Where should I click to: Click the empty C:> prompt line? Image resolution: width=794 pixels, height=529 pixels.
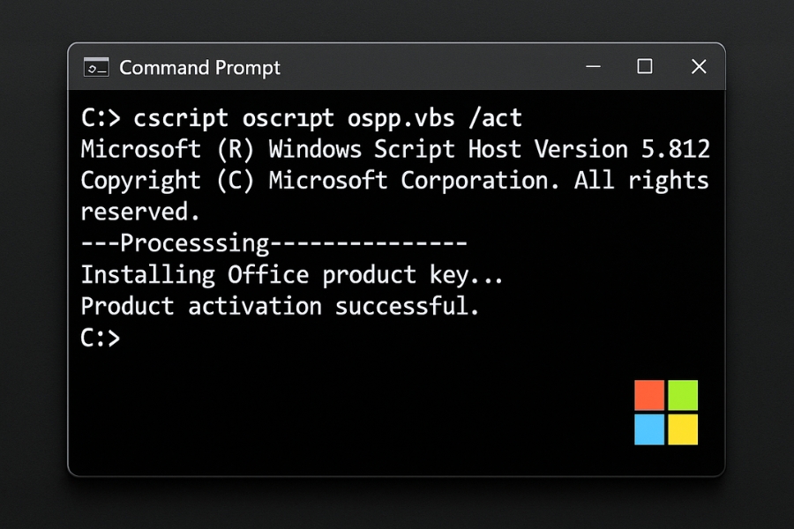coord(101,338)
